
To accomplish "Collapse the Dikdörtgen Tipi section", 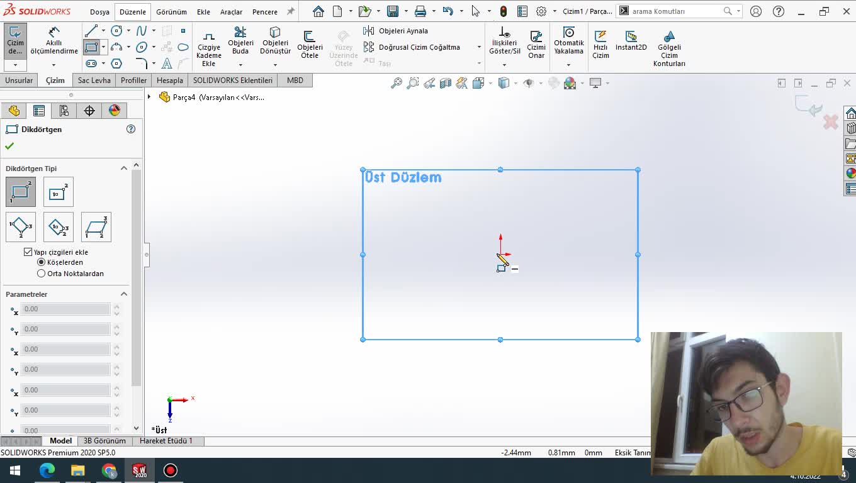I will (x=124, y=168).
